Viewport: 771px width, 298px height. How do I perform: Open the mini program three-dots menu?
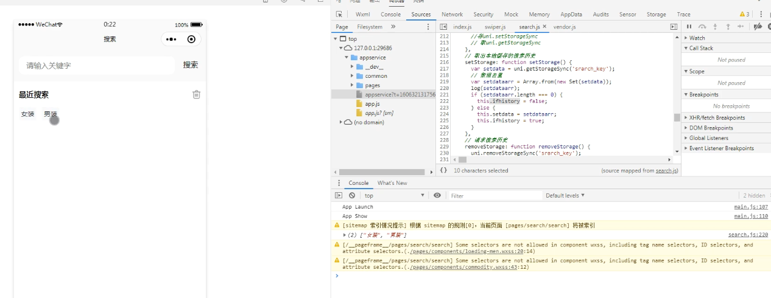click(171, 39)
